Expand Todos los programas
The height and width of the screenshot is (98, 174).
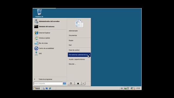tap(50, 79)
